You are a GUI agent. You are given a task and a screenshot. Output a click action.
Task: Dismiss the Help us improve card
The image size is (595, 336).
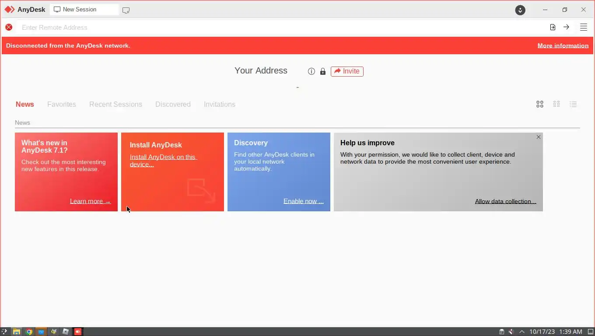coord(539,137)
